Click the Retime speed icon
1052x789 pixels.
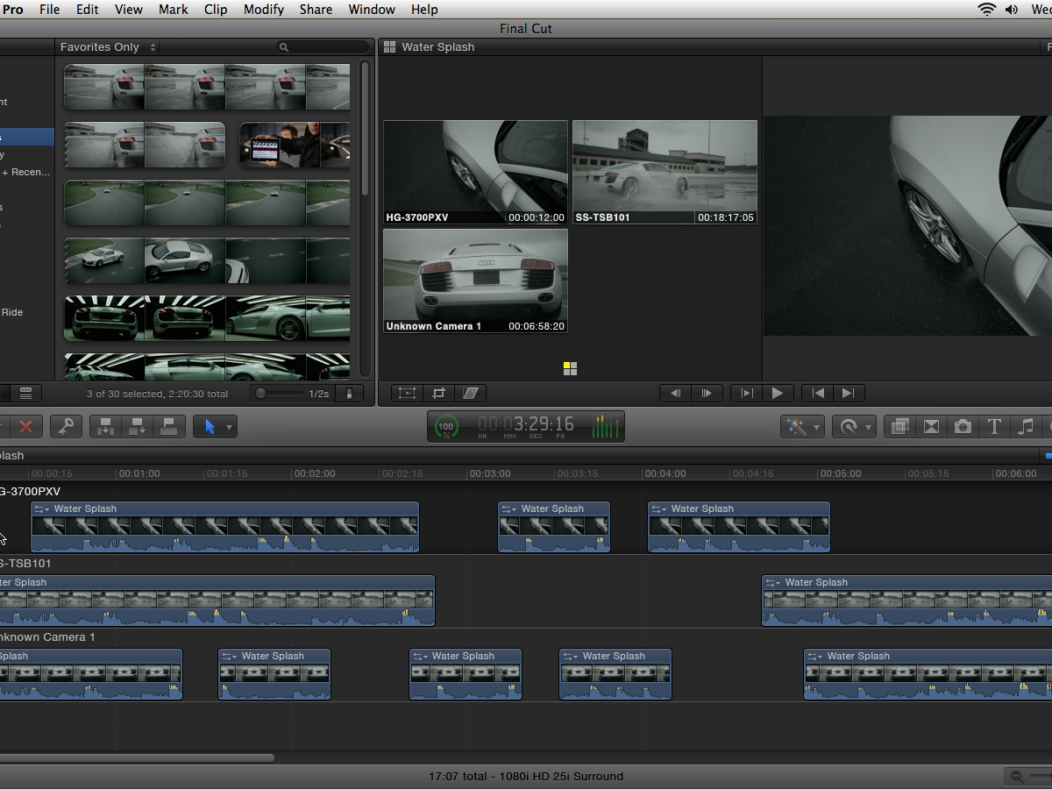click(x=848, y=427)
